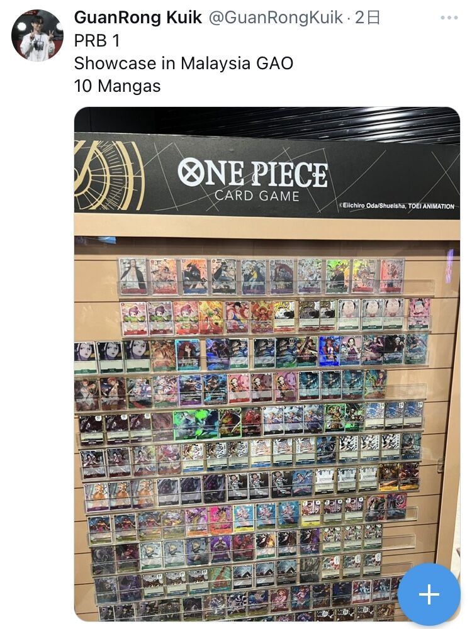Click the Eiichiro Oda/Shueisha copyright text
The width and height of the screenshot is (472, 629).
tap(397, 206)
